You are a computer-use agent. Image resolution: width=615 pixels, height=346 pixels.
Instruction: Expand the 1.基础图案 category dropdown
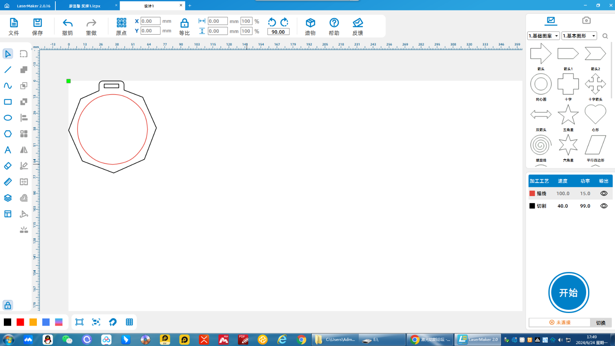pyautogui.click(x=544, y=36)
